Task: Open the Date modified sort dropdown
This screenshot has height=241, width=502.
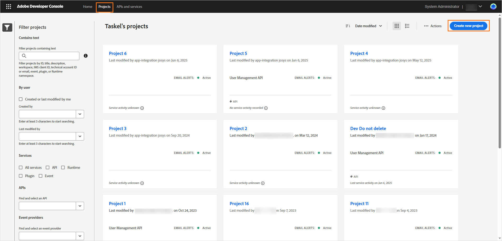Action: click(x=369, y=26)
